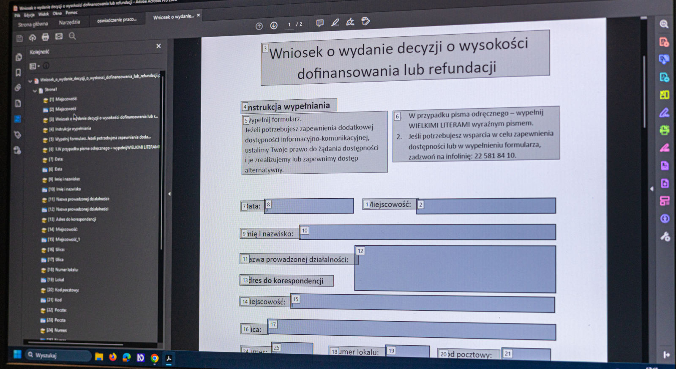The width and height of the screenshot is (676, 369).
Task: Open the pink pen signature tool
Action: [x=664, y=148]
